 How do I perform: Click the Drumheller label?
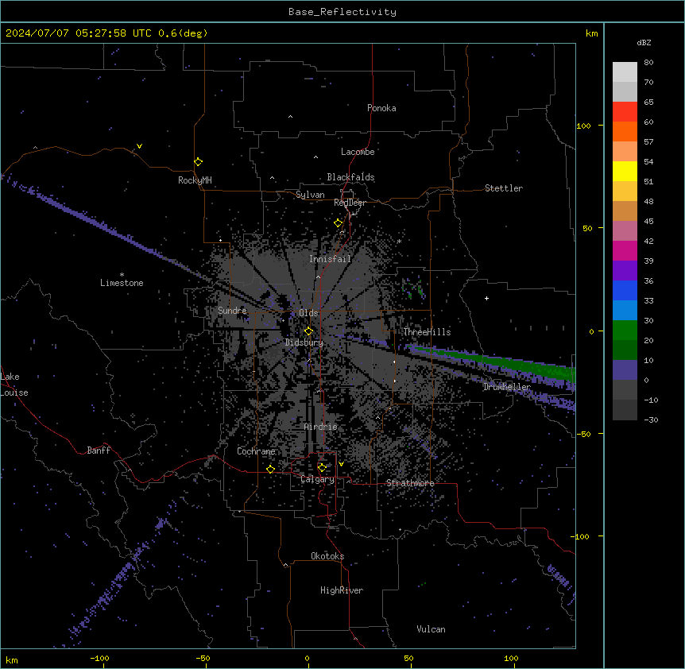[x=507, y=387]
